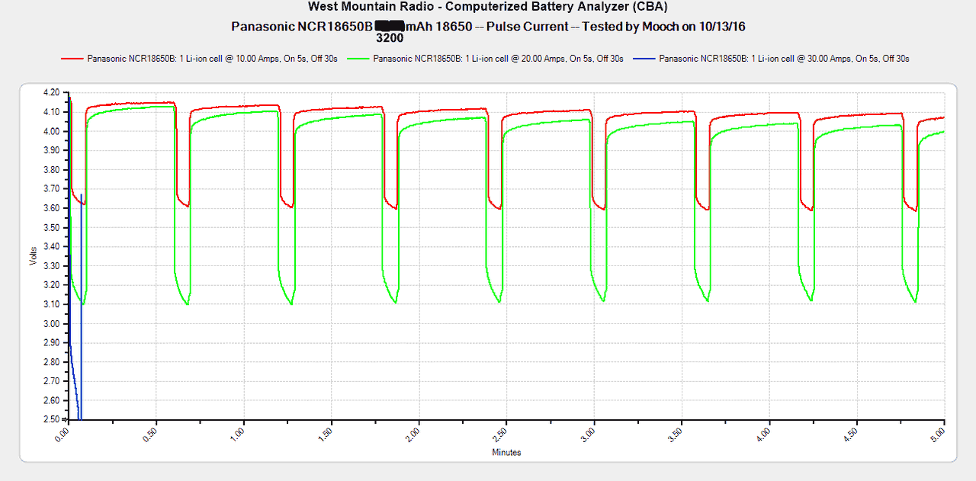
Task: Click the 2.50 tick on the Minutes axis
Action: [x=502, y=434]
